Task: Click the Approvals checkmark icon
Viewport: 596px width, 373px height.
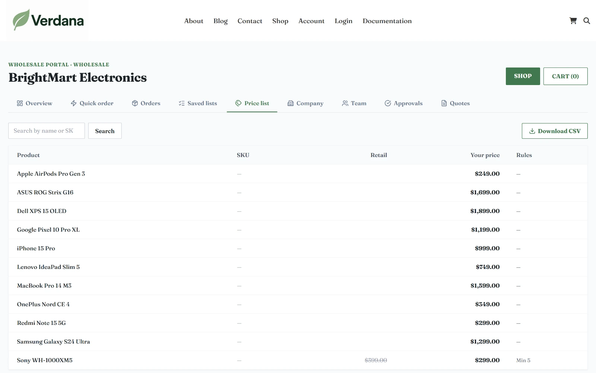Action: (x=388, y=103)
